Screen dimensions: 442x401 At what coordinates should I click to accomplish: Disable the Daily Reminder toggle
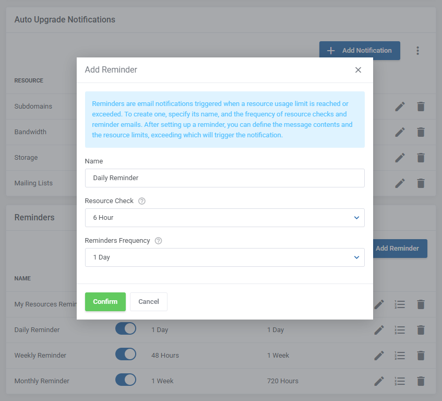pyautogui.click(x=125, y=328)
